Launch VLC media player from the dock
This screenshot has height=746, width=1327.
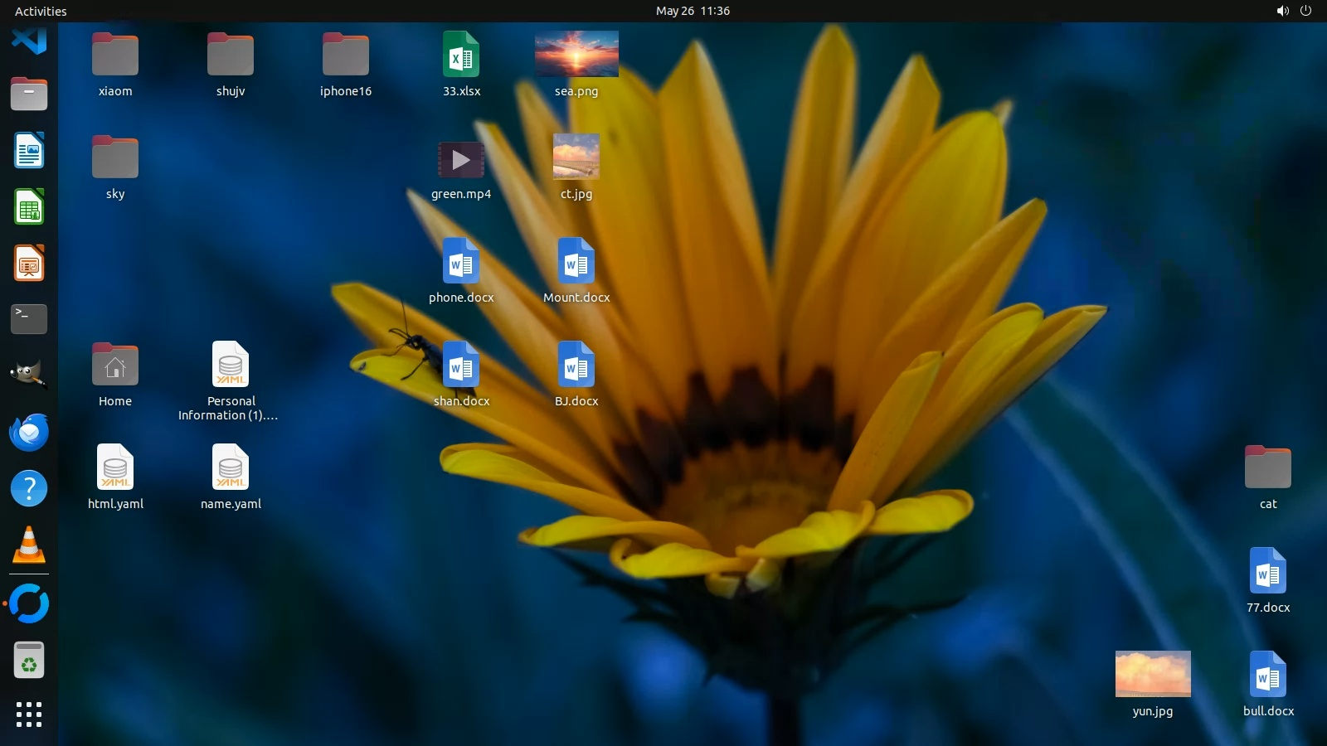(x=29, y=545)
